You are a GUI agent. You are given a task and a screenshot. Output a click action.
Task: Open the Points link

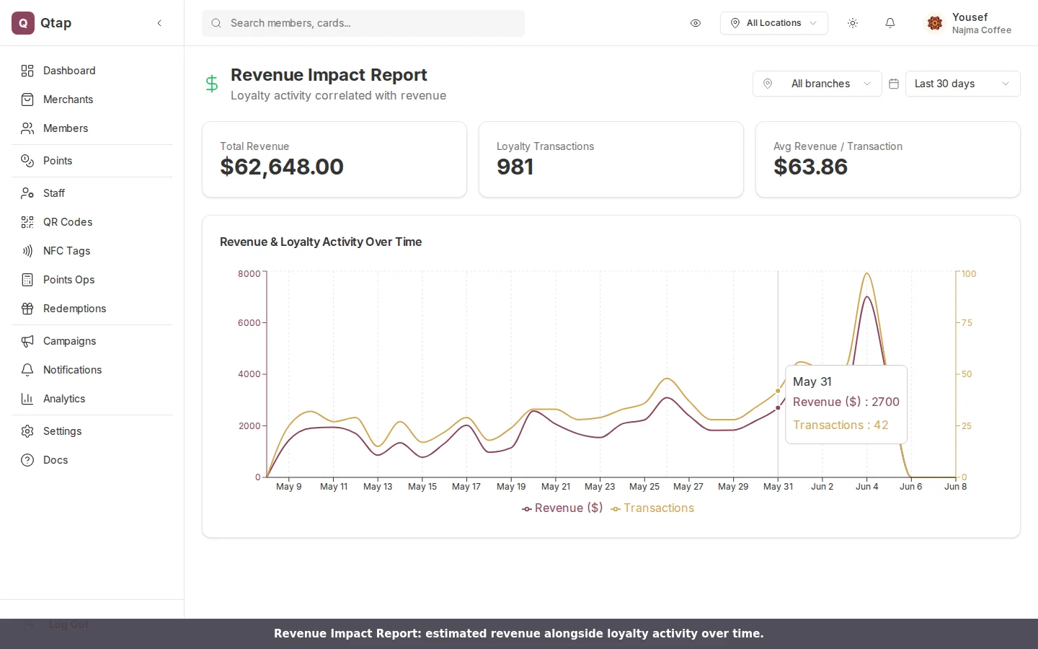(x=92, y=161)
